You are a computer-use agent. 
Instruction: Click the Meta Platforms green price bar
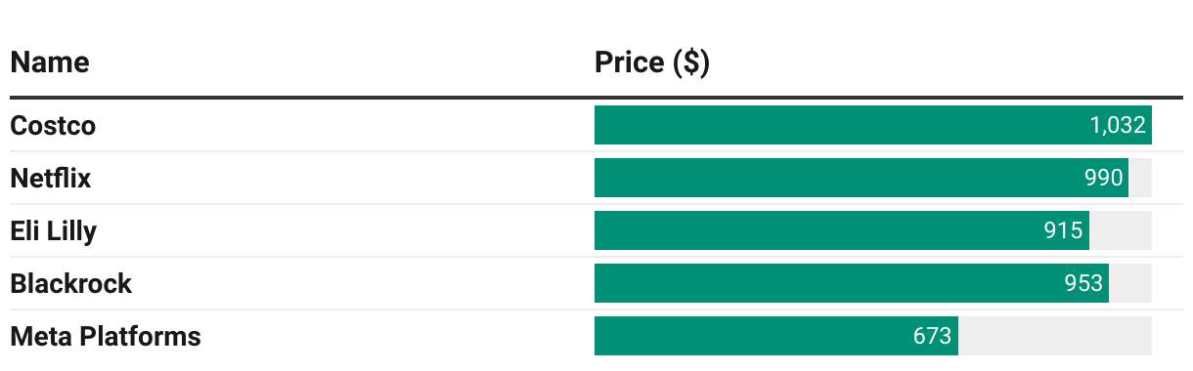pyautogui.click(x=776, y=336)
